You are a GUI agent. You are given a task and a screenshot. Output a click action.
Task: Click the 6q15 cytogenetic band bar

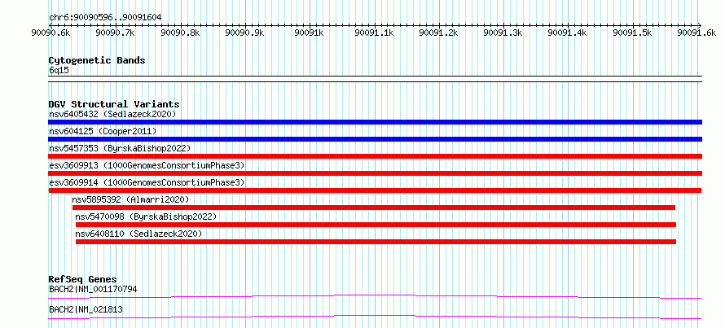point(375,78)
